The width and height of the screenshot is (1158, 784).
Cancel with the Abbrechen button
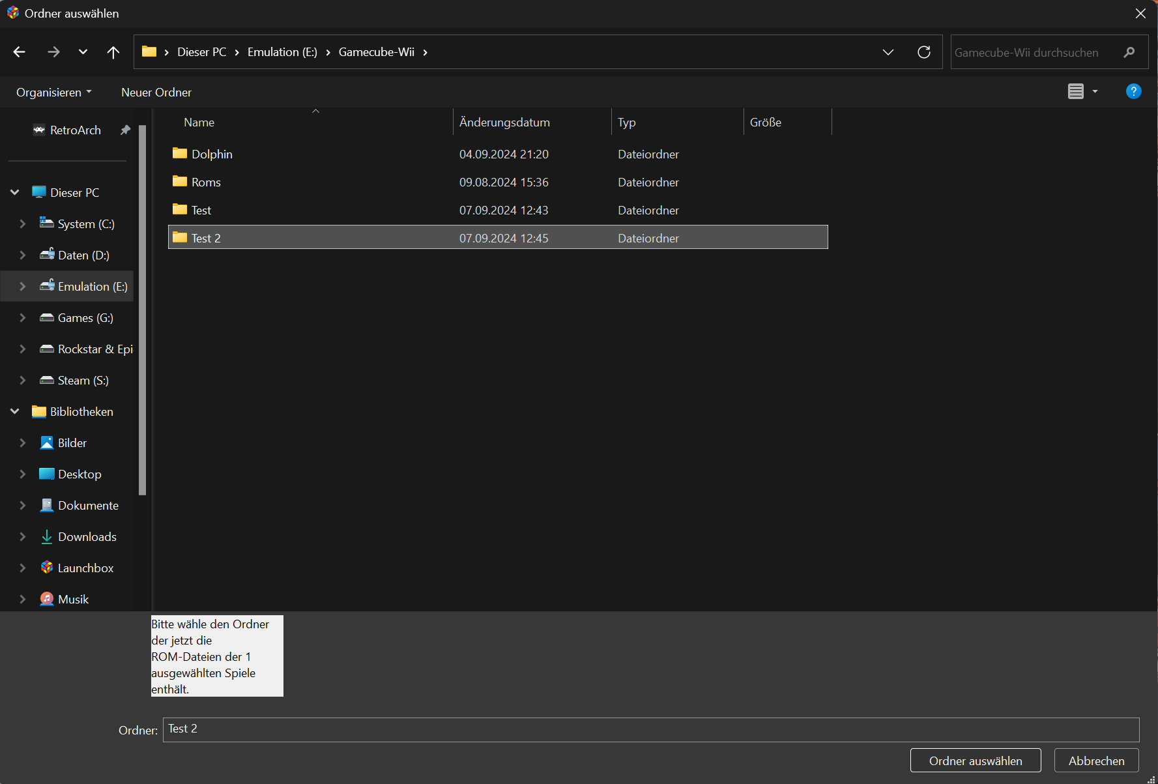click(x=1097, y=761)
